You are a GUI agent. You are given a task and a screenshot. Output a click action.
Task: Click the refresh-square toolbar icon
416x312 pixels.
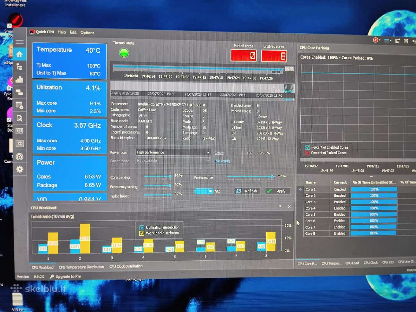(x=406, y=41)
